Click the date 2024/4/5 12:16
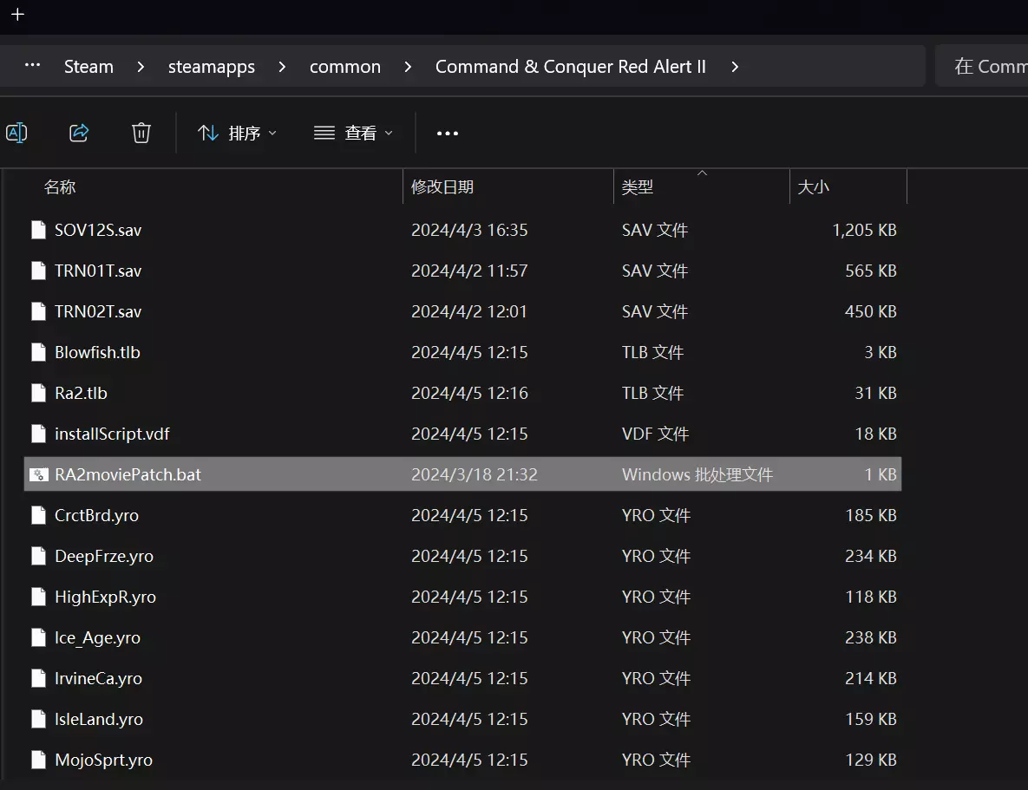This screenshot has width=1028, height=790. pyautogui.click(x=469, y=393)
